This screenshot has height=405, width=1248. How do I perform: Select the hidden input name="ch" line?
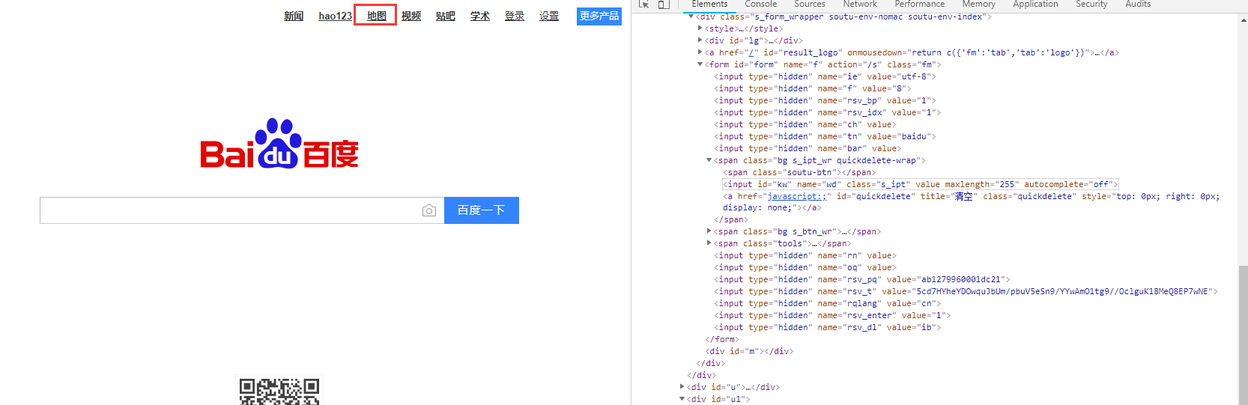point(805,124)
